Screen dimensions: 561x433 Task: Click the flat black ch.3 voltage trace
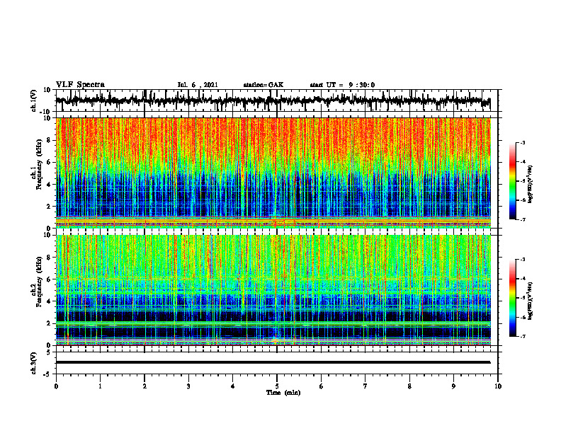(273, 362)
